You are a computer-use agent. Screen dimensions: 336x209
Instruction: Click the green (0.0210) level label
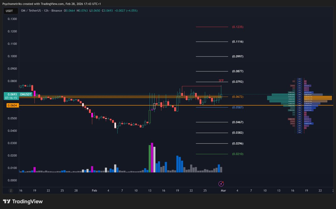[238, 154]
